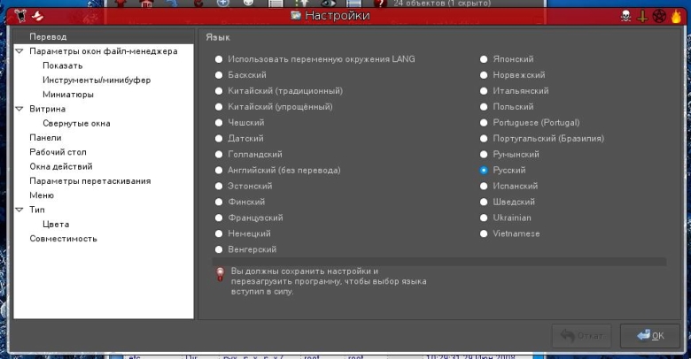Click the pentagram icon in the title bar
Viewport: 691px width, 359px height.
coord(659,16)
